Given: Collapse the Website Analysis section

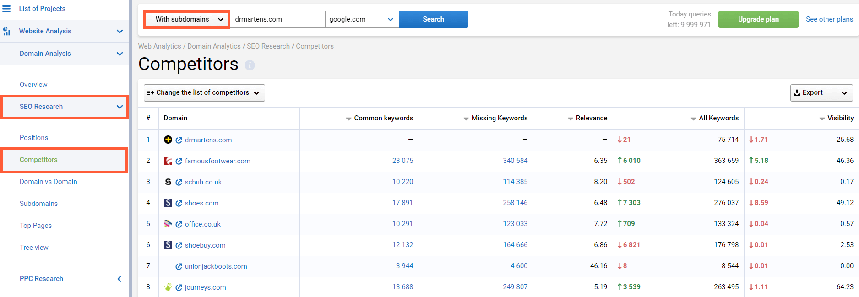Looking at the screenshot, I should coord(120,31).
